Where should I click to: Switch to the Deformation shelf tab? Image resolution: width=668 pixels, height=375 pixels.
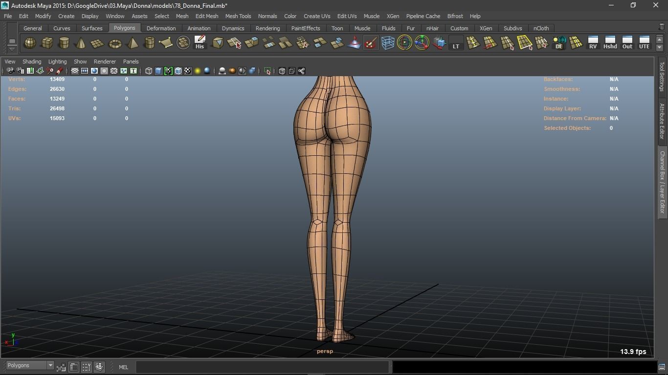coord(161,28)
